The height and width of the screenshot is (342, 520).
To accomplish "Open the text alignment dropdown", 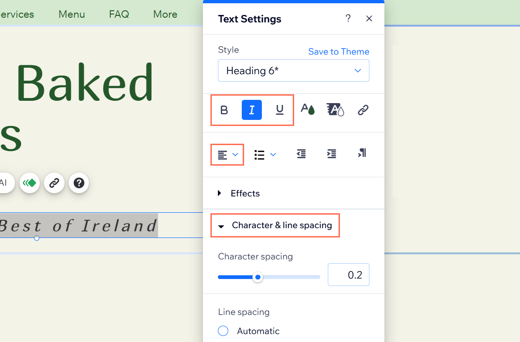I will 227,154.
